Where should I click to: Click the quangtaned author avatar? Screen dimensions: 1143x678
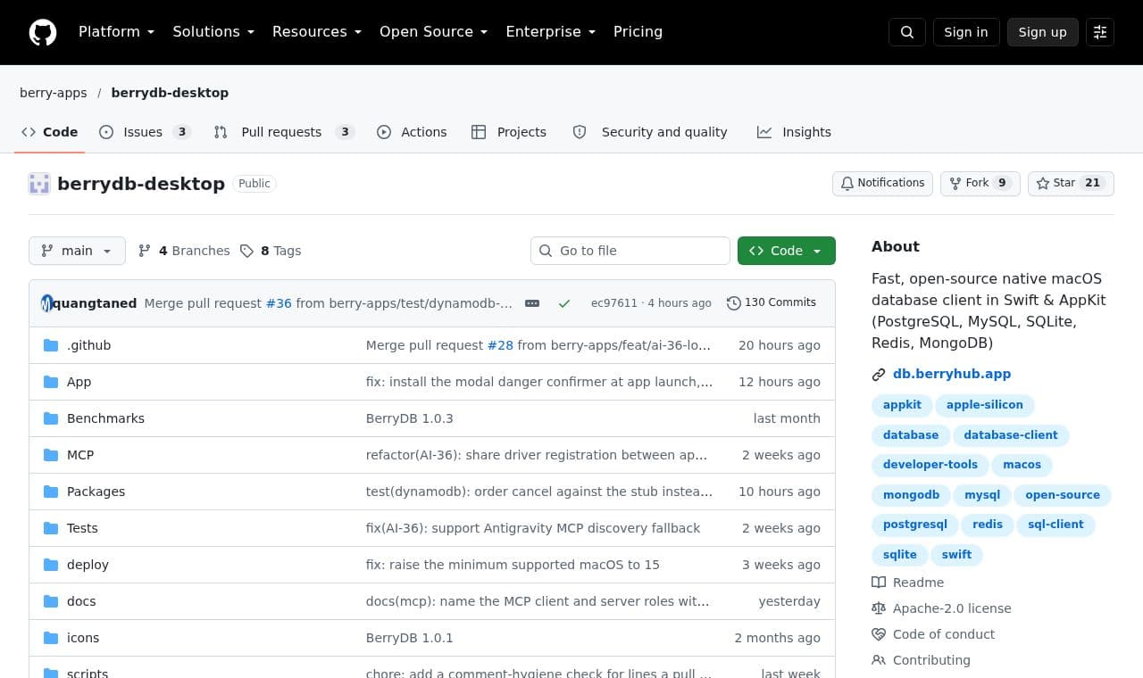coord(47,303)
